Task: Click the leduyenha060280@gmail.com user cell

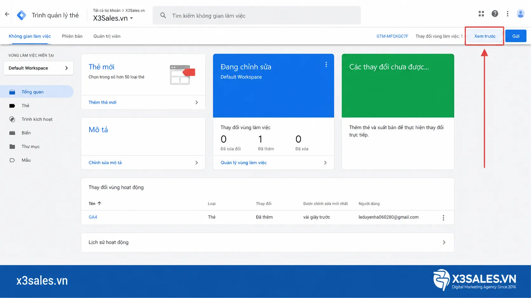Action: [388, 217]
